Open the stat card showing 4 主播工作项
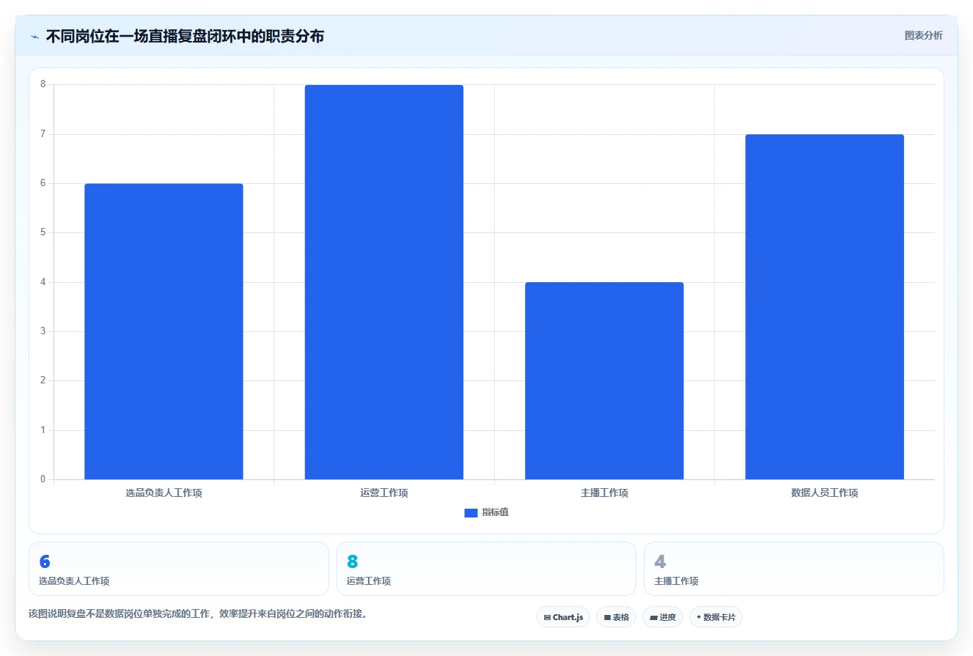 click(x=793, y=569)
